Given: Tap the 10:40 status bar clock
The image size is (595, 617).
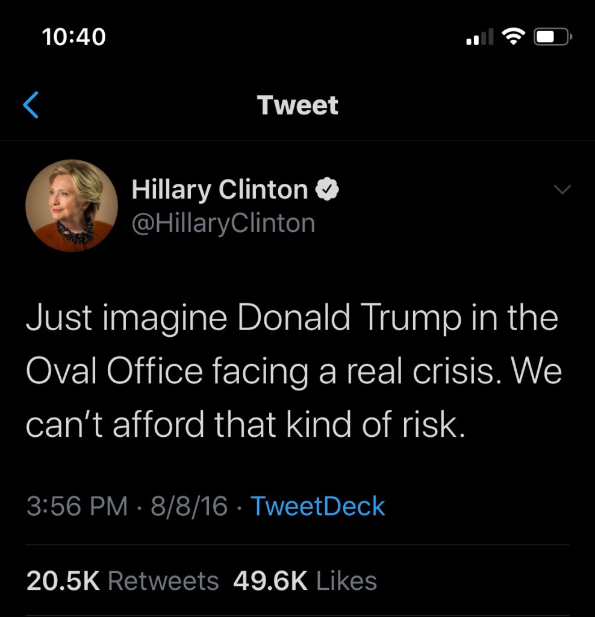Looking at the screenshot, I should click(74, 37).
